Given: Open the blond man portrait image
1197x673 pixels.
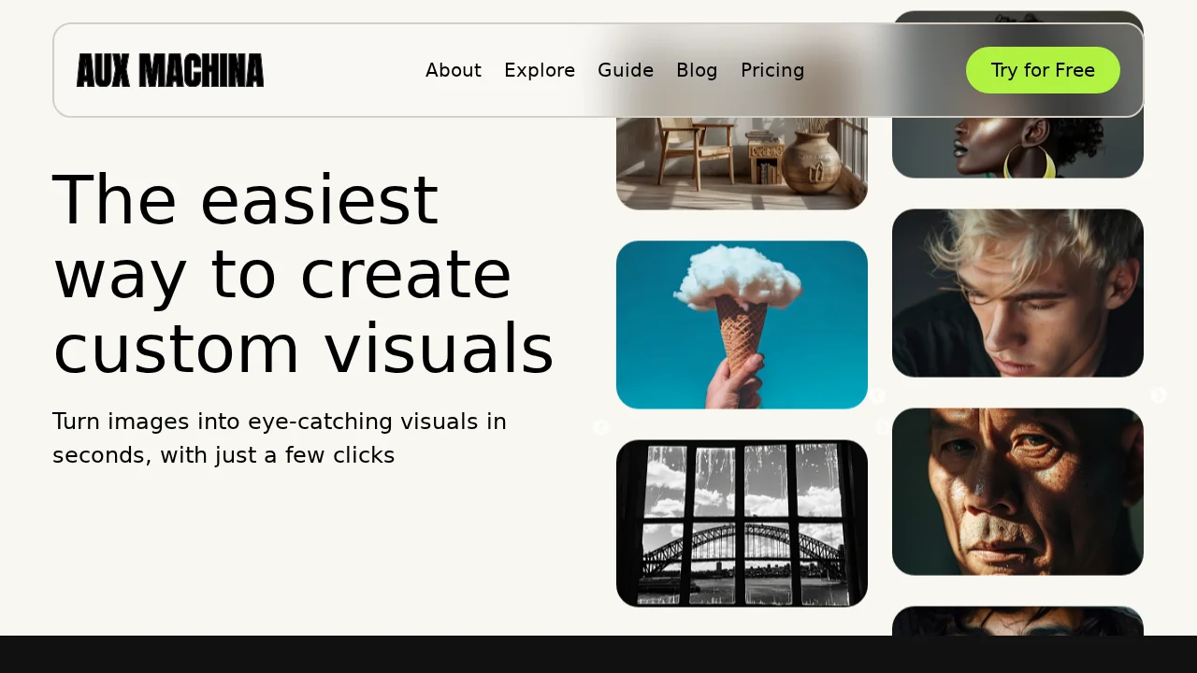Looking at the screenshot, I should [x=1017, y=293].
